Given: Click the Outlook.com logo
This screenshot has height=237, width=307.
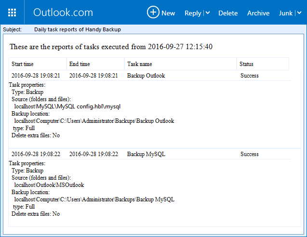Looking at the screenshot, I should (63, 13).
